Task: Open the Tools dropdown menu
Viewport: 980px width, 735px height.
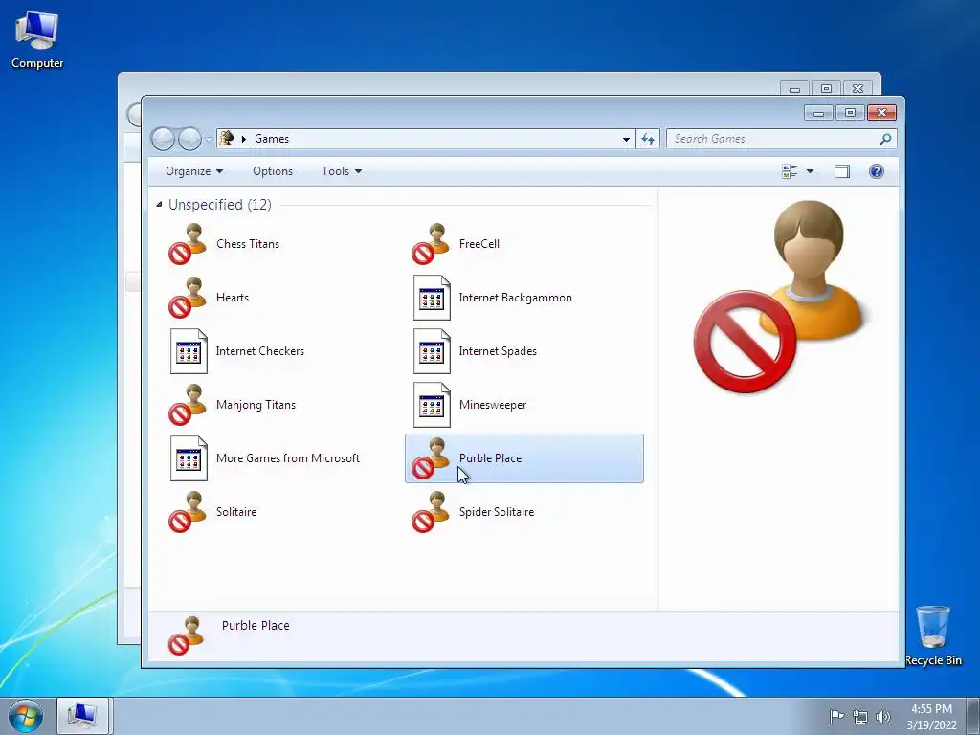Action: pos(342,171)
